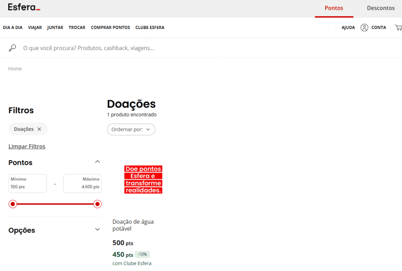Screen dimensions: 402x271
Task: Click the maximum points slider handle
Action: point(97,204)
